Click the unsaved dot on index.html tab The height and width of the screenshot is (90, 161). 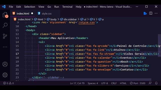coord(32,13)
